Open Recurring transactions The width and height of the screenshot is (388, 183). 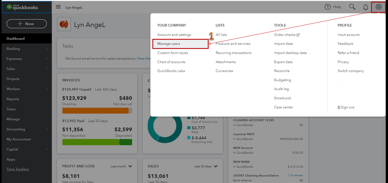233,53
